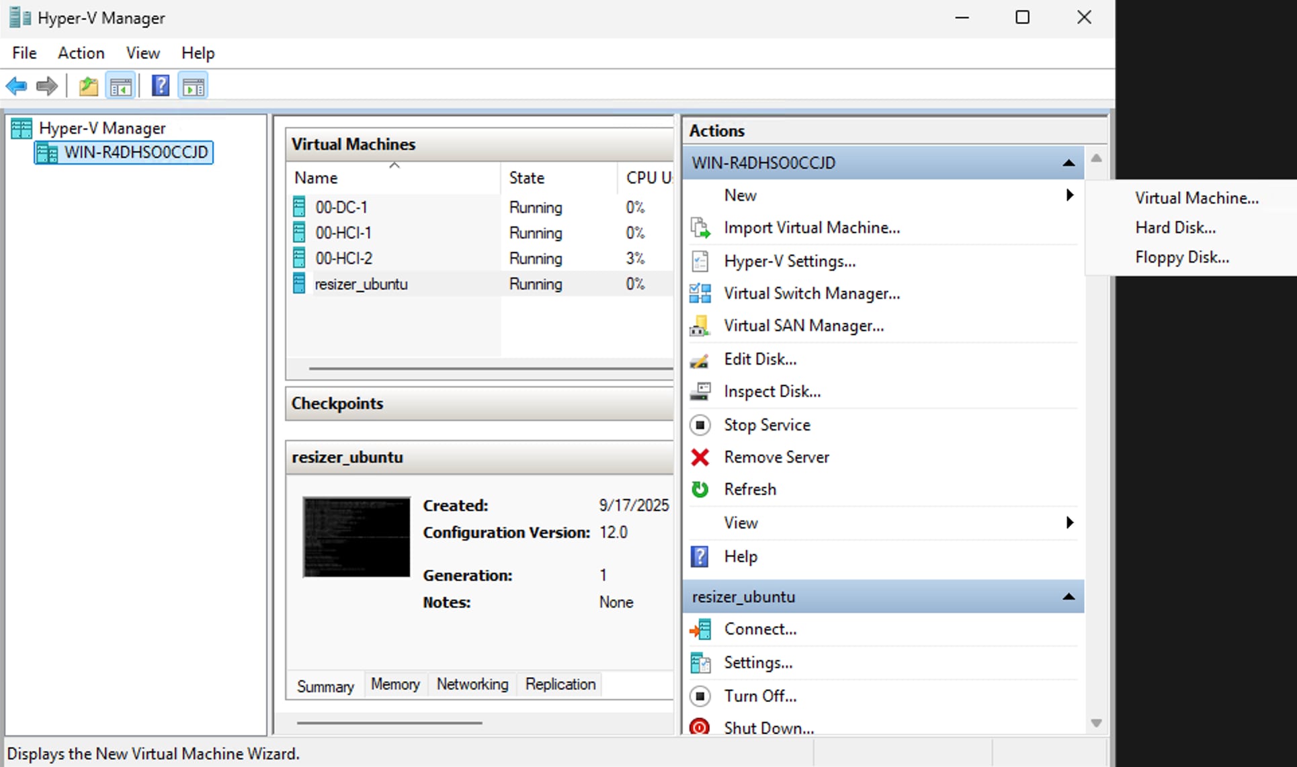Click the blue Back arrow toolbar icon
1297x767 pixels.
pyautogui.click(x=16, y=86)
